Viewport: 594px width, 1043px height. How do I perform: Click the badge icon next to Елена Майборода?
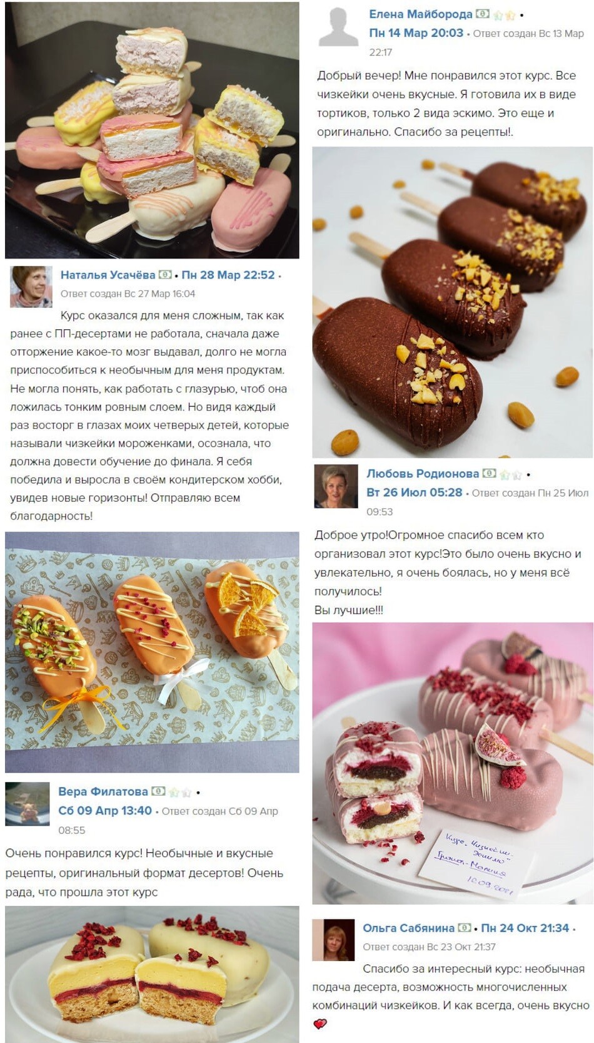click(483, 14)
